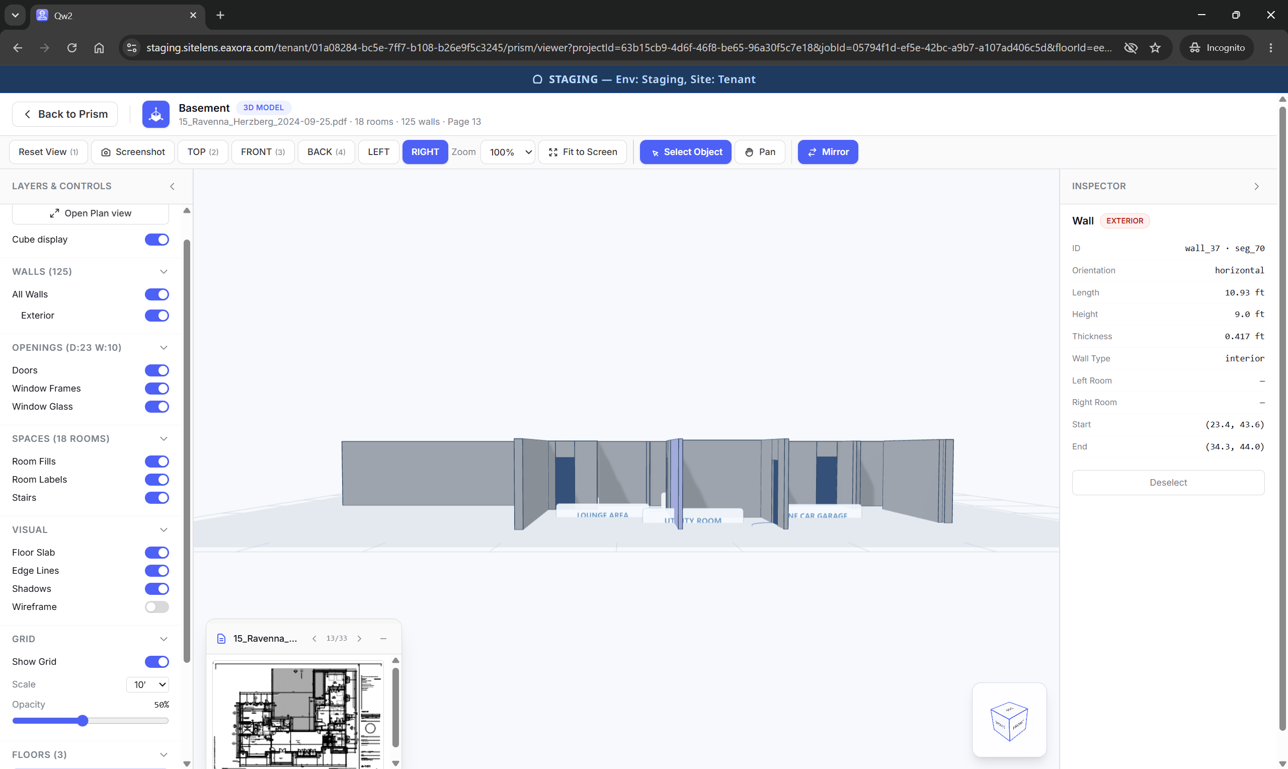The width and height of the screenshot is (1288, 769).
Task: Open the grid Scale 10' dropdown
Action: (x=147, y=684)
